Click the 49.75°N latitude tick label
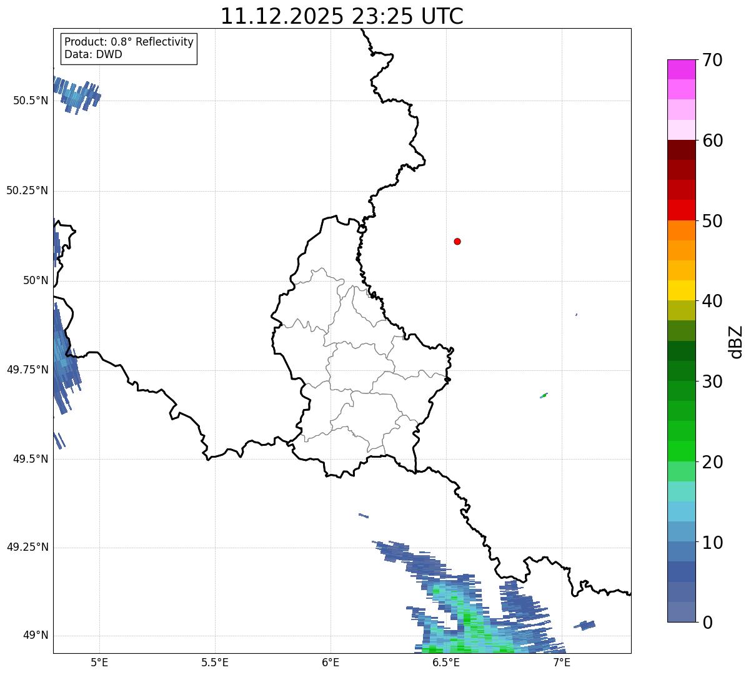Screen dimensions: 751x675 pyautogui.click(x=27, y=370)
